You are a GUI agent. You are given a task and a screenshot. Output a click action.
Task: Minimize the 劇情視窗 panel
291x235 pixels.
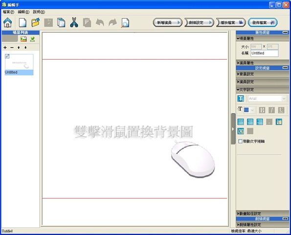tap(285, 219)
